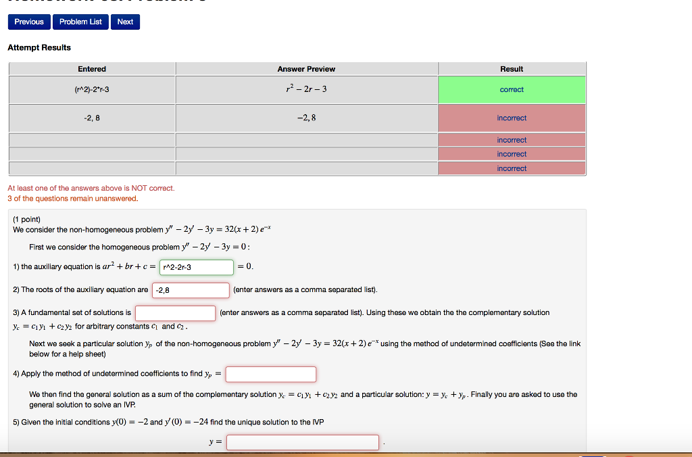This screenshot has width=692, height=457.
Task: Select the fundamental set of solutions input box
Action: (x=175, y=312)
